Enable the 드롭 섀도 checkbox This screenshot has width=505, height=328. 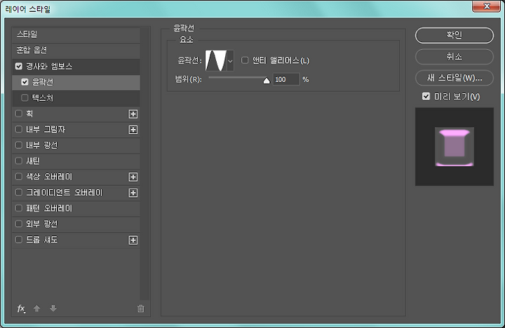point(19,240)
